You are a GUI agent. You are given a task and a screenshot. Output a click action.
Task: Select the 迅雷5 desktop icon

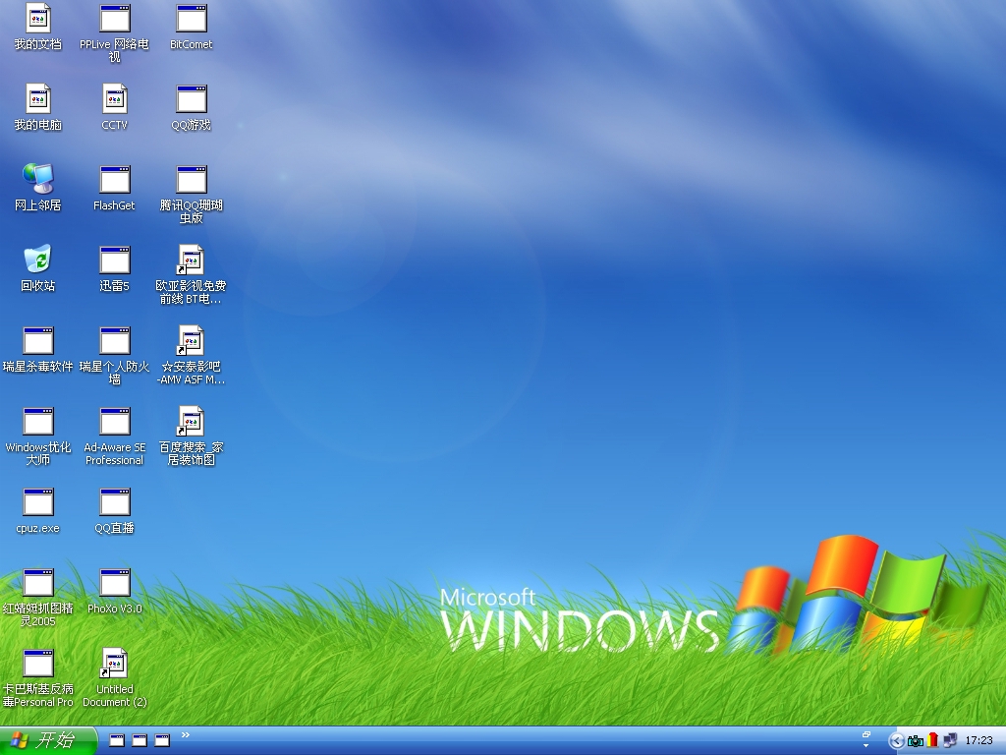(x=114, y=261)
